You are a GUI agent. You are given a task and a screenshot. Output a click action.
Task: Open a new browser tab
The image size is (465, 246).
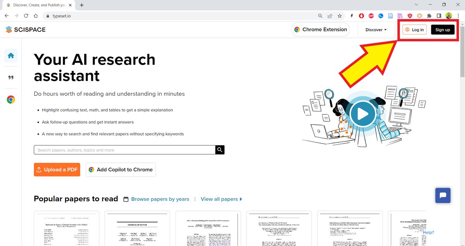tap(81, 5)
